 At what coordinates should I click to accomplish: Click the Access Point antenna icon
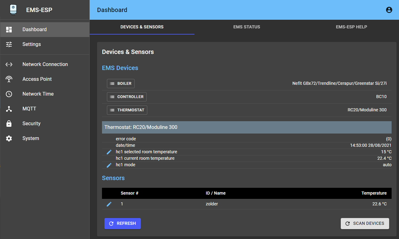[9, 79]
